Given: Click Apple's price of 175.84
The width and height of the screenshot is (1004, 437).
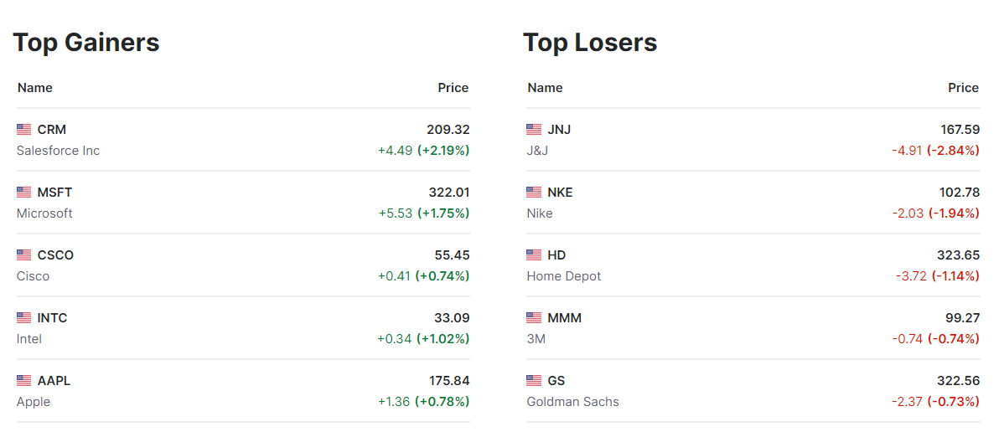Looking at the screenshot, I should [448, 381].
